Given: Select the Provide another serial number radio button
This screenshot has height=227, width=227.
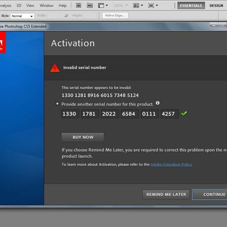Looking at the screenshot, I should click(x=57, y=104).
